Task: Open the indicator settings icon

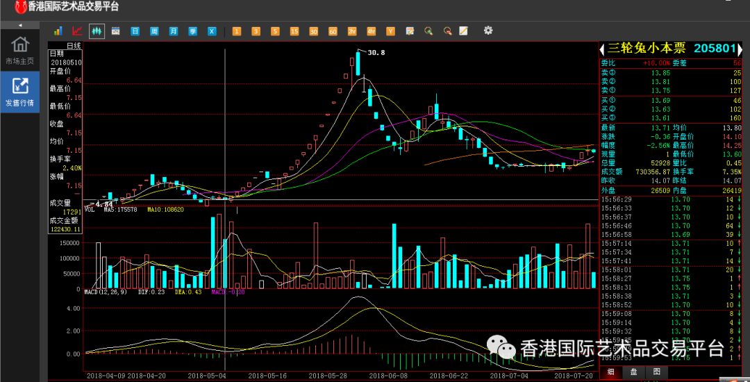Action: point(410,31)
